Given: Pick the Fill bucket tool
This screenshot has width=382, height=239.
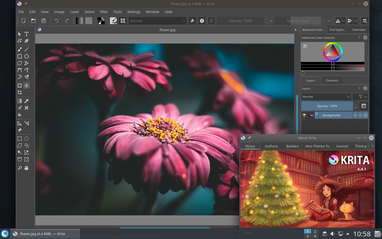Looking at the screenshot, I should point(20,115).
